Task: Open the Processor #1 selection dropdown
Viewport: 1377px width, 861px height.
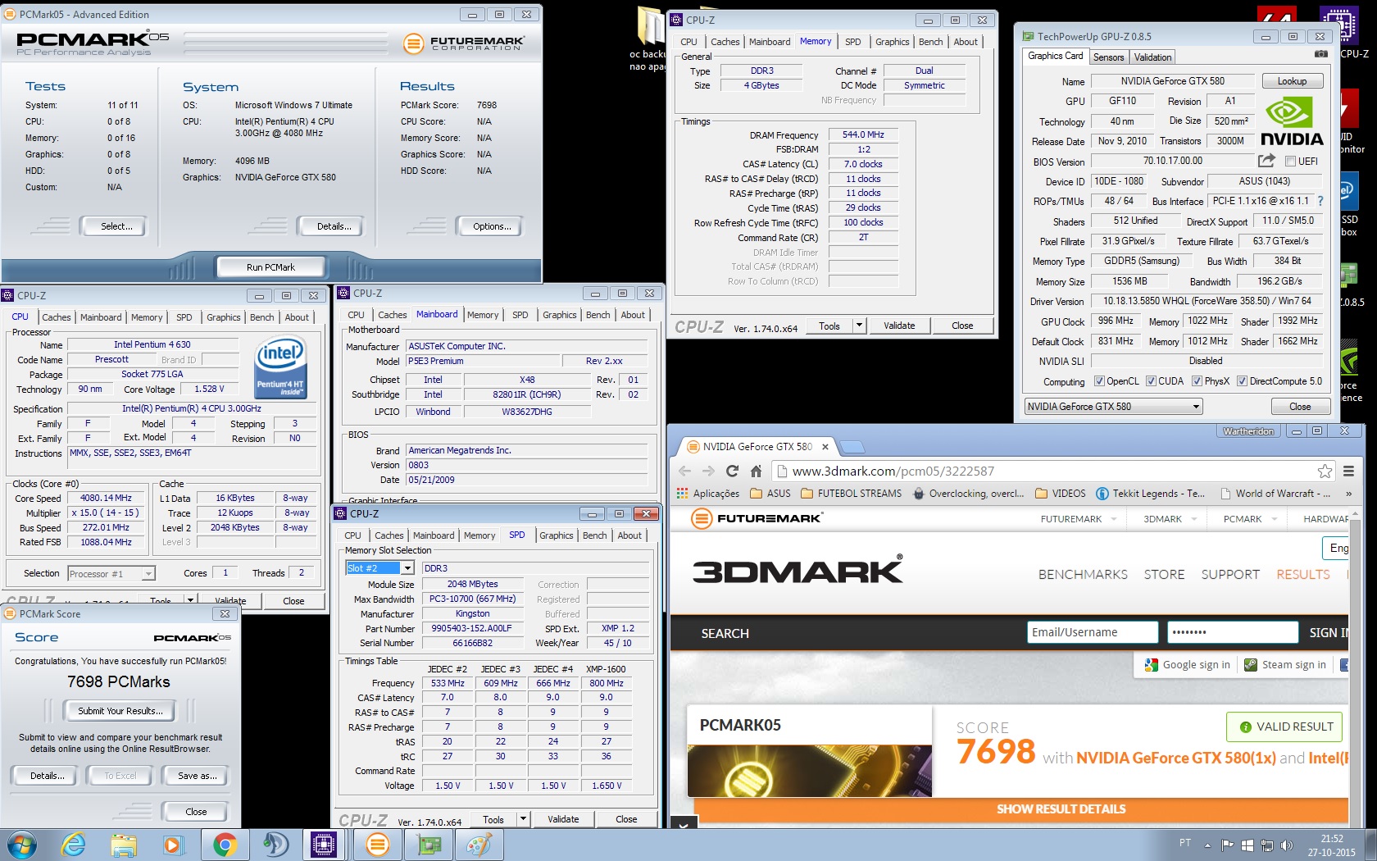Action: pyautogui.click(x=111, y=574)
